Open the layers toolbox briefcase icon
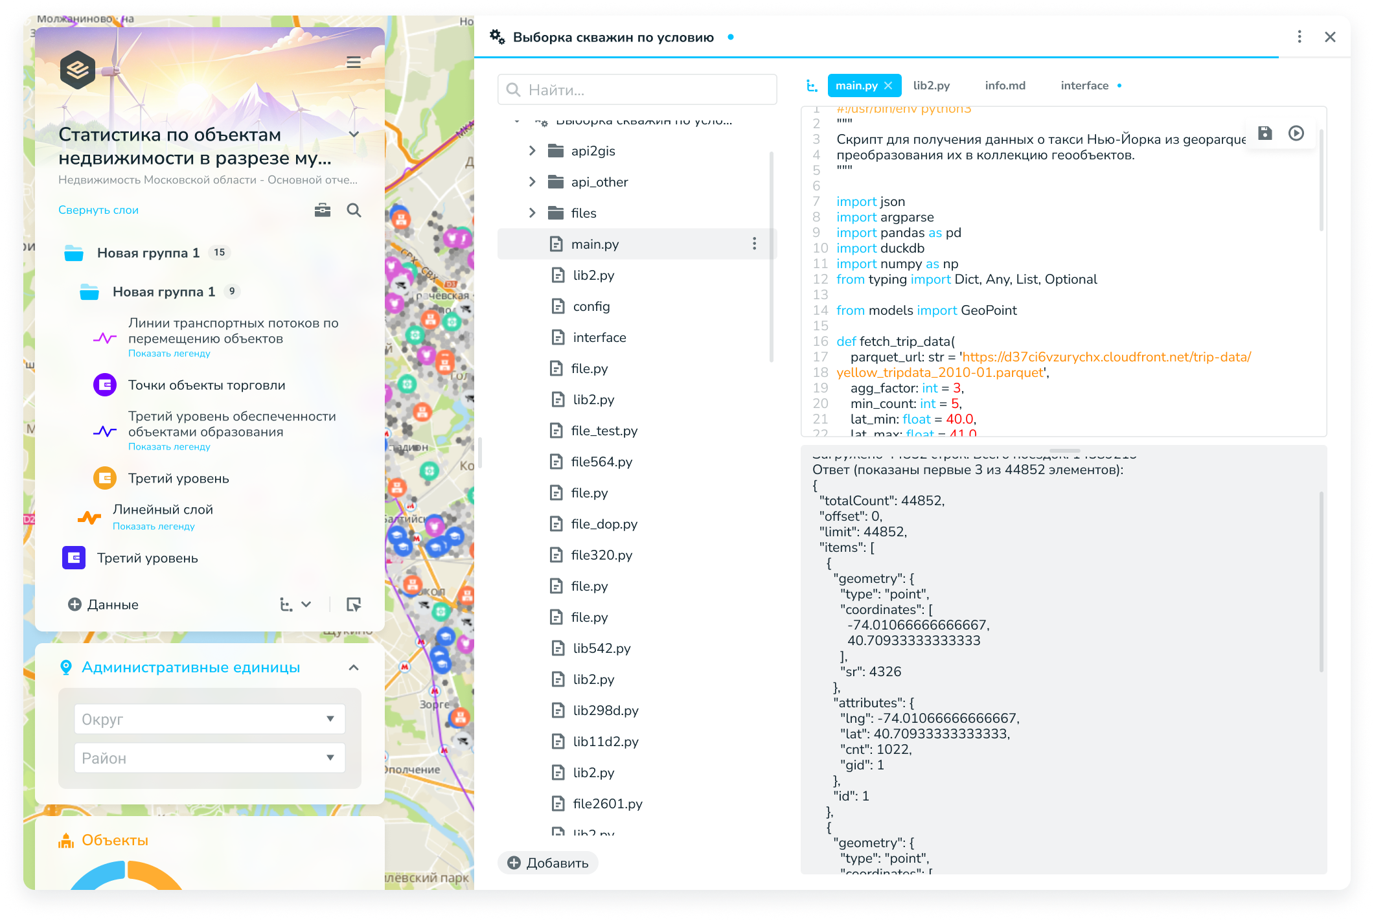The image size is (1374, 921). point(323,210)
